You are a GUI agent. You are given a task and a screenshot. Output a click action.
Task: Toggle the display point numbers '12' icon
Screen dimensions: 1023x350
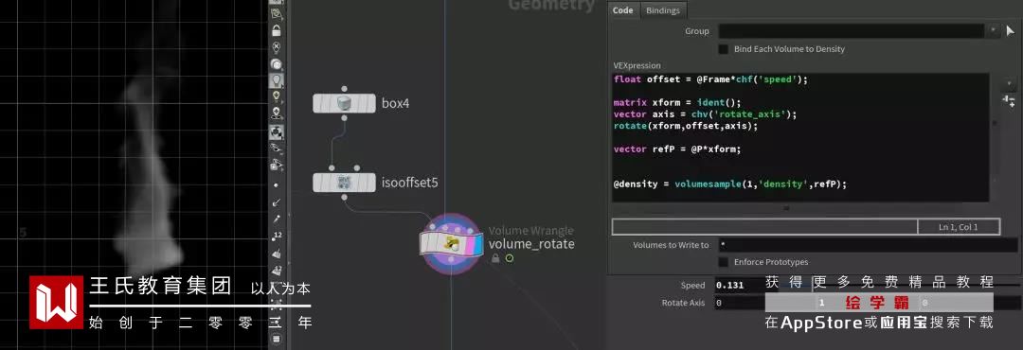277,236
